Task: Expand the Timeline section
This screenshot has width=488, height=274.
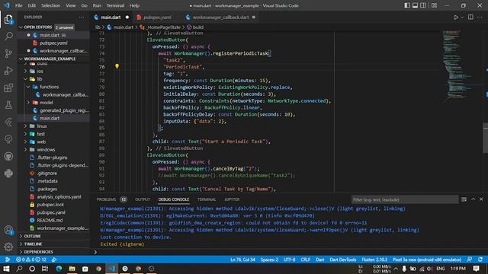Action: [33, 244]
